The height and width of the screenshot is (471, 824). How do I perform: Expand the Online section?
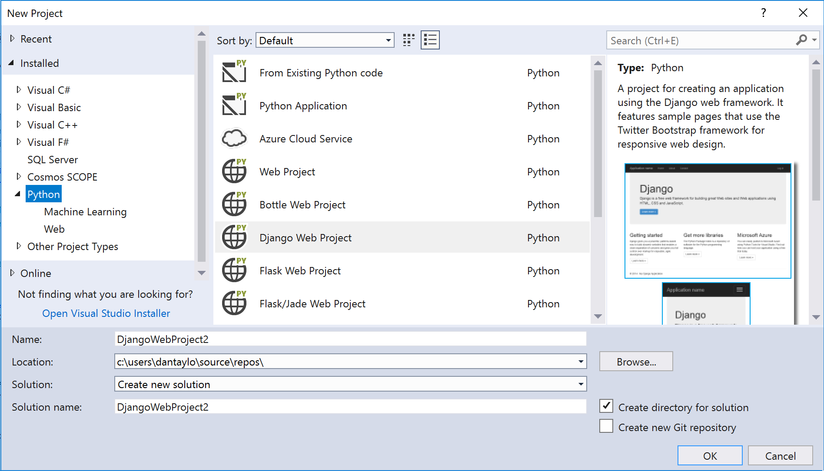tap(13, 273)
